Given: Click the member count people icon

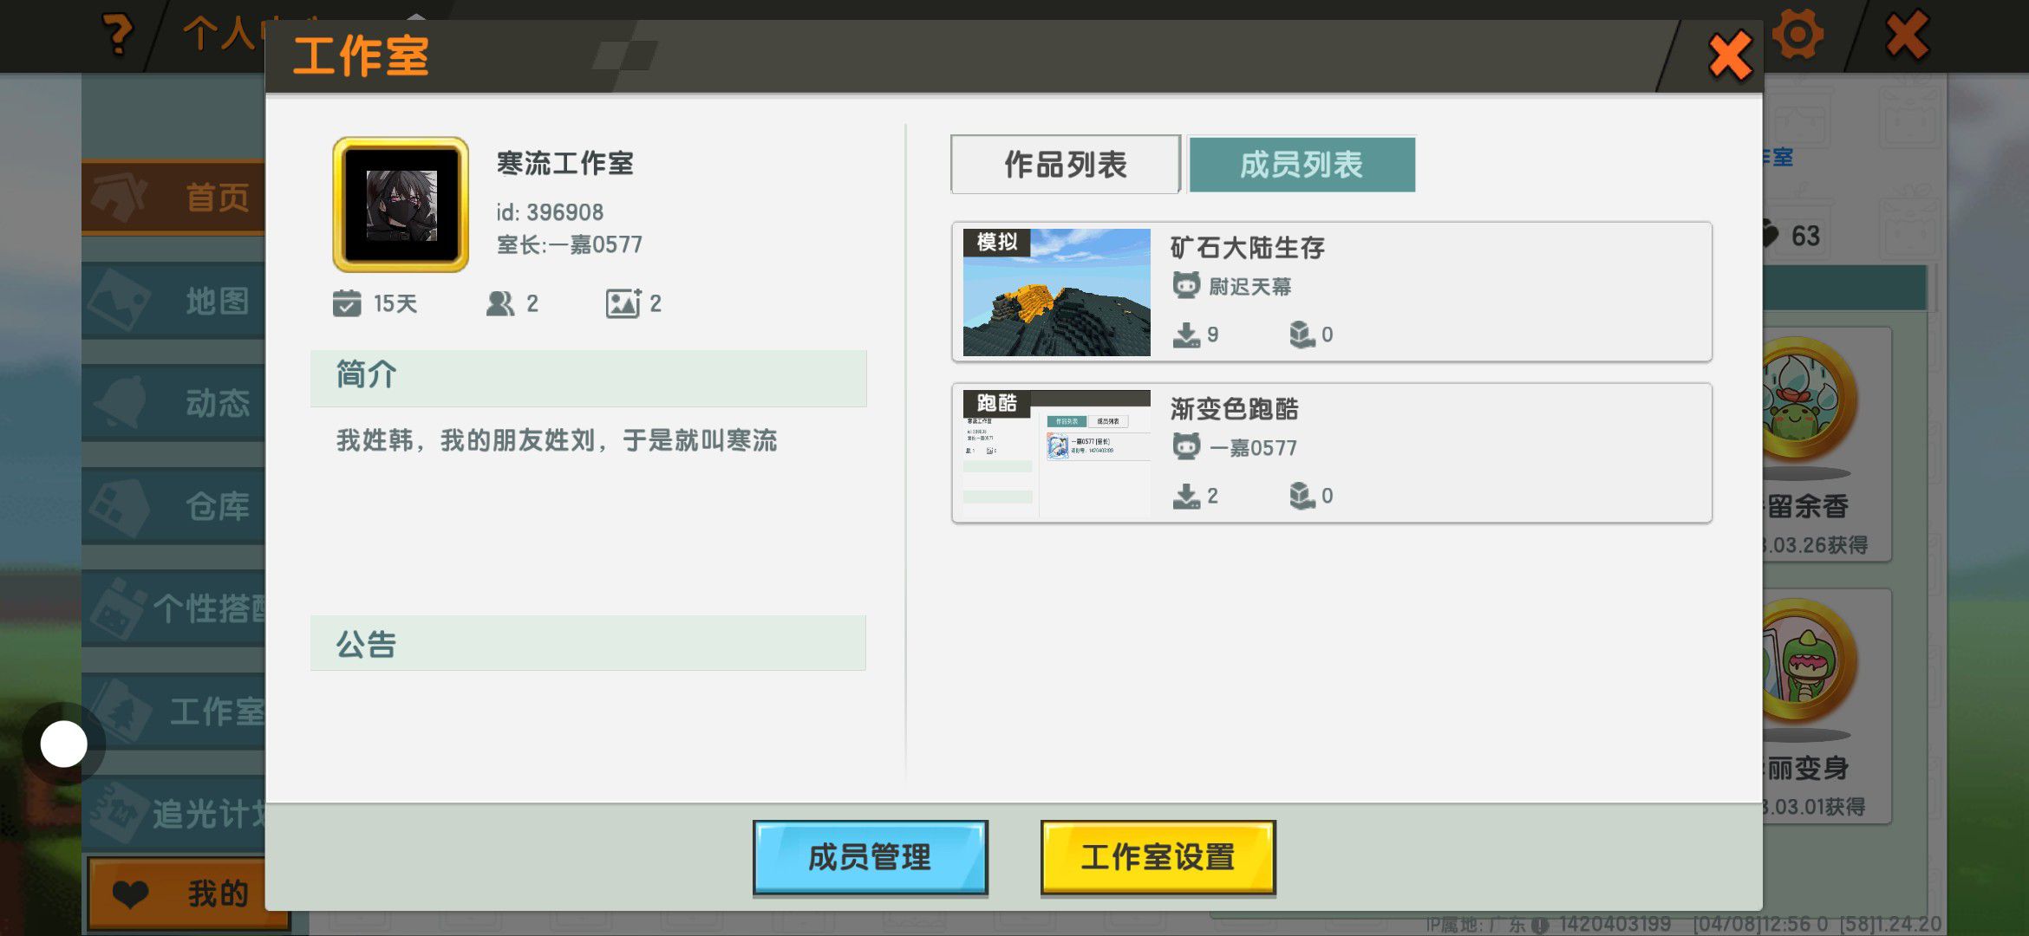Looking at the screenshot, I should pyautogui.click(x=499, y=303).
